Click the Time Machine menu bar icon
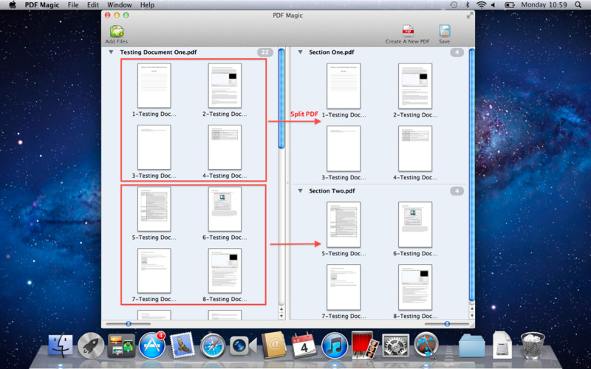This screenshot has width=591, height=369. pyautogui.click(x=454, y=5)
